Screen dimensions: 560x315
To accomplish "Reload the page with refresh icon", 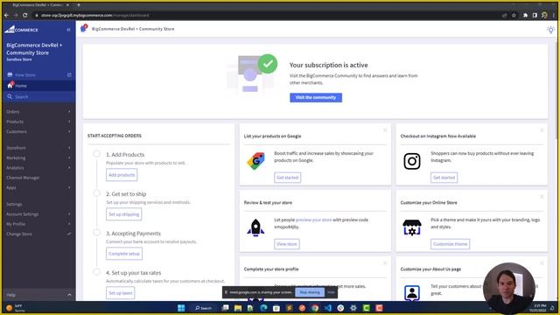I will (x=25, y=15).
